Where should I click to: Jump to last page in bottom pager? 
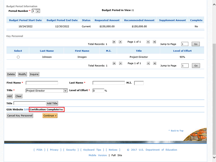(x=155, y=63)
